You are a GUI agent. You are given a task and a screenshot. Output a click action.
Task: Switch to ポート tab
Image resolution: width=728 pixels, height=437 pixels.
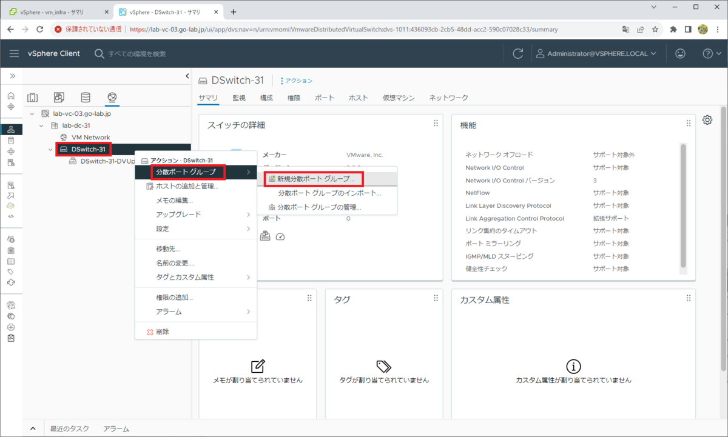point(325,98)
